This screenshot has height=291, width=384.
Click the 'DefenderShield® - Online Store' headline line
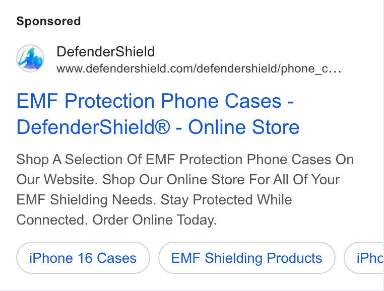158,127
